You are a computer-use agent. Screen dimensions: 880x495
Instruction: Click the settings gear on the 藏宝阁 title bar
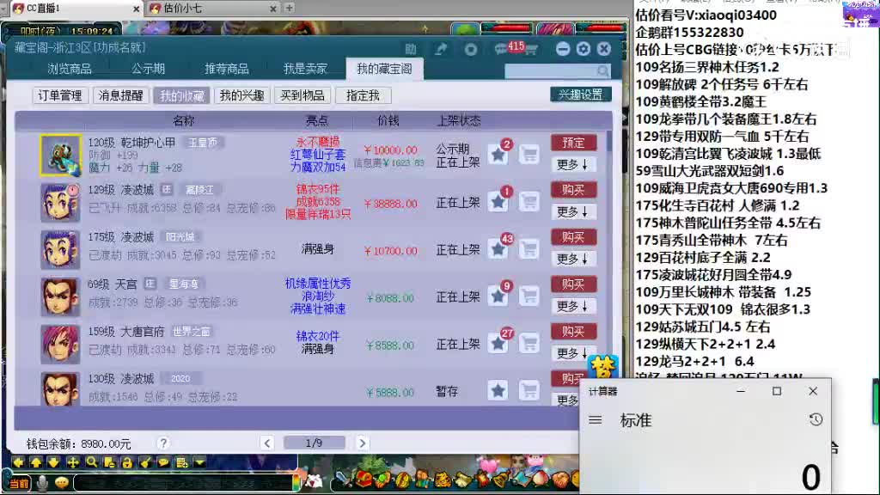pos(584,49)
